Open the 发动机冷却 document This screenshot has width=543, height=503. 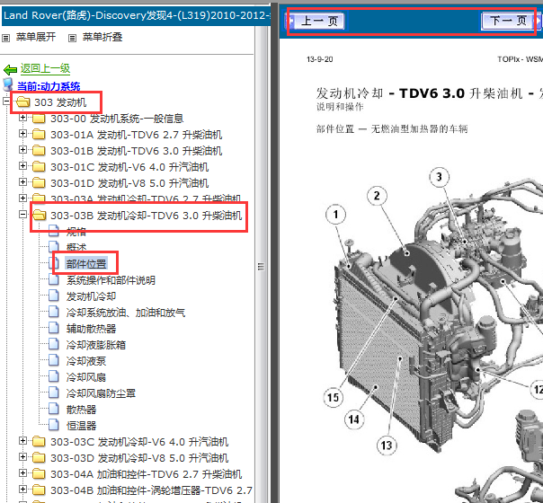click(91, 296)
